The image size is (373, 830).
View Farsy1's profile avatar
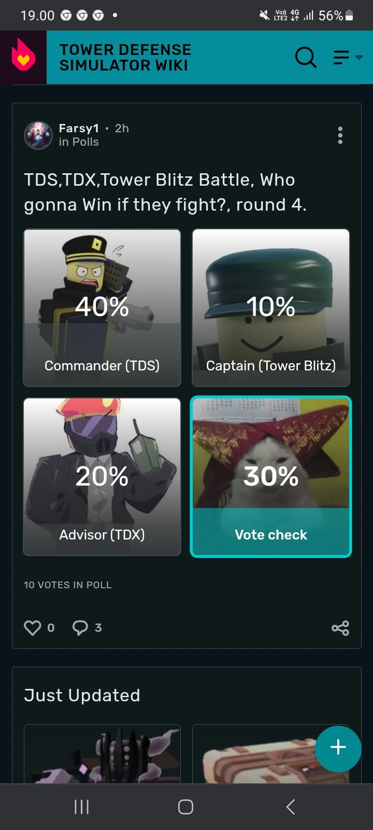click(x=38, y=135)
